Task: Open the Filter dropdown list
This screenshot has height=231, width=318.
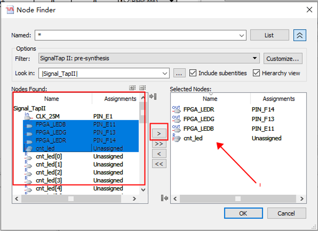Action: 255,58
